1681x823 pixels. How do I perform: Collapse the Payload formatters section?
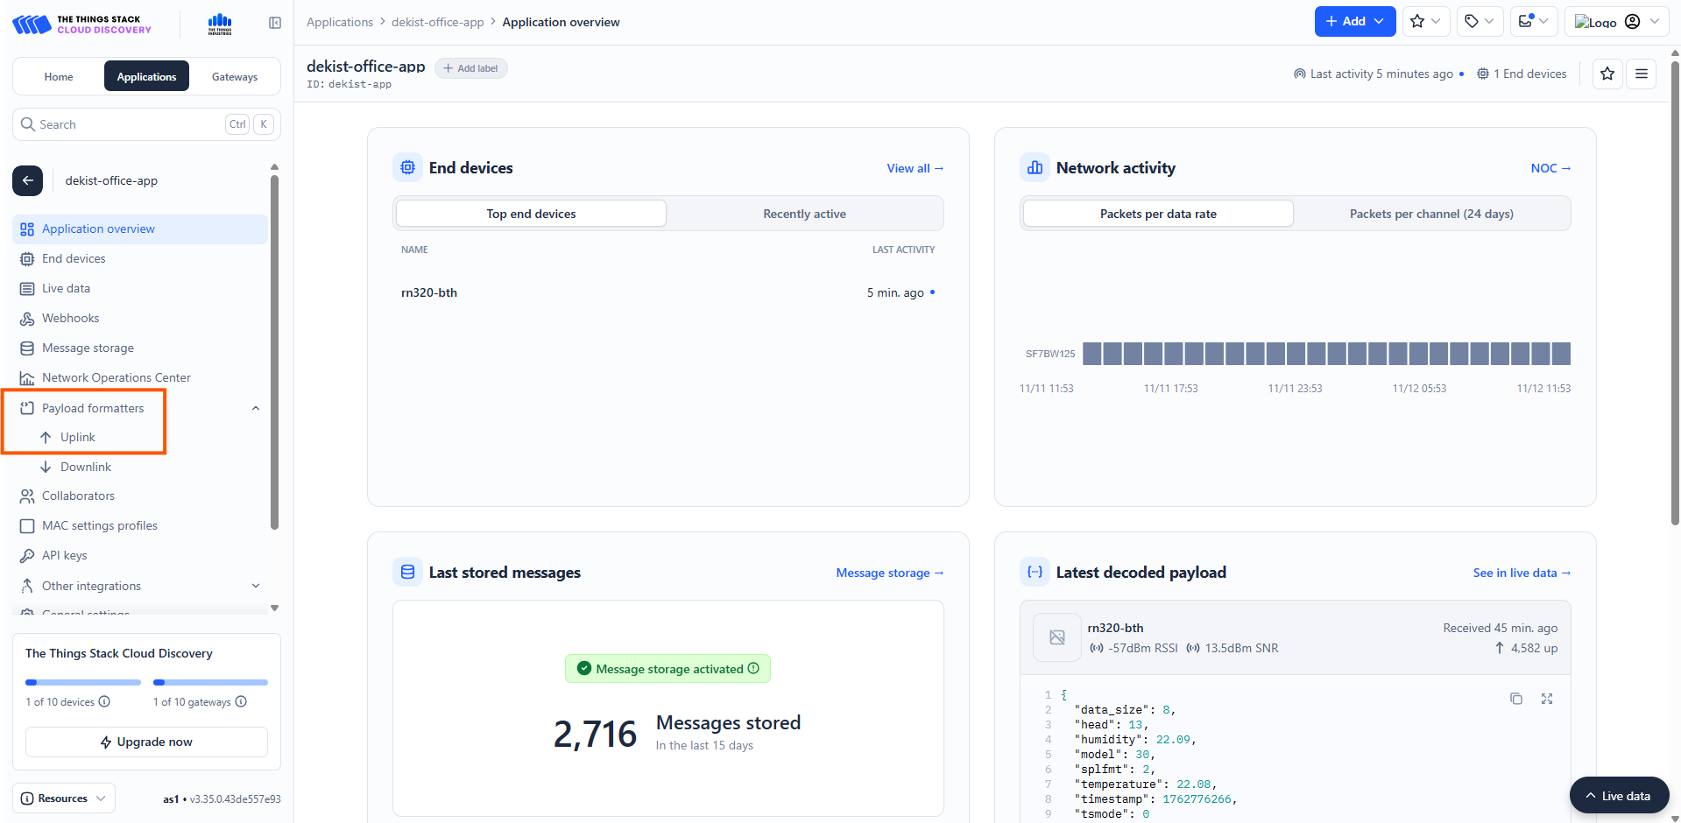pos(256,408)
